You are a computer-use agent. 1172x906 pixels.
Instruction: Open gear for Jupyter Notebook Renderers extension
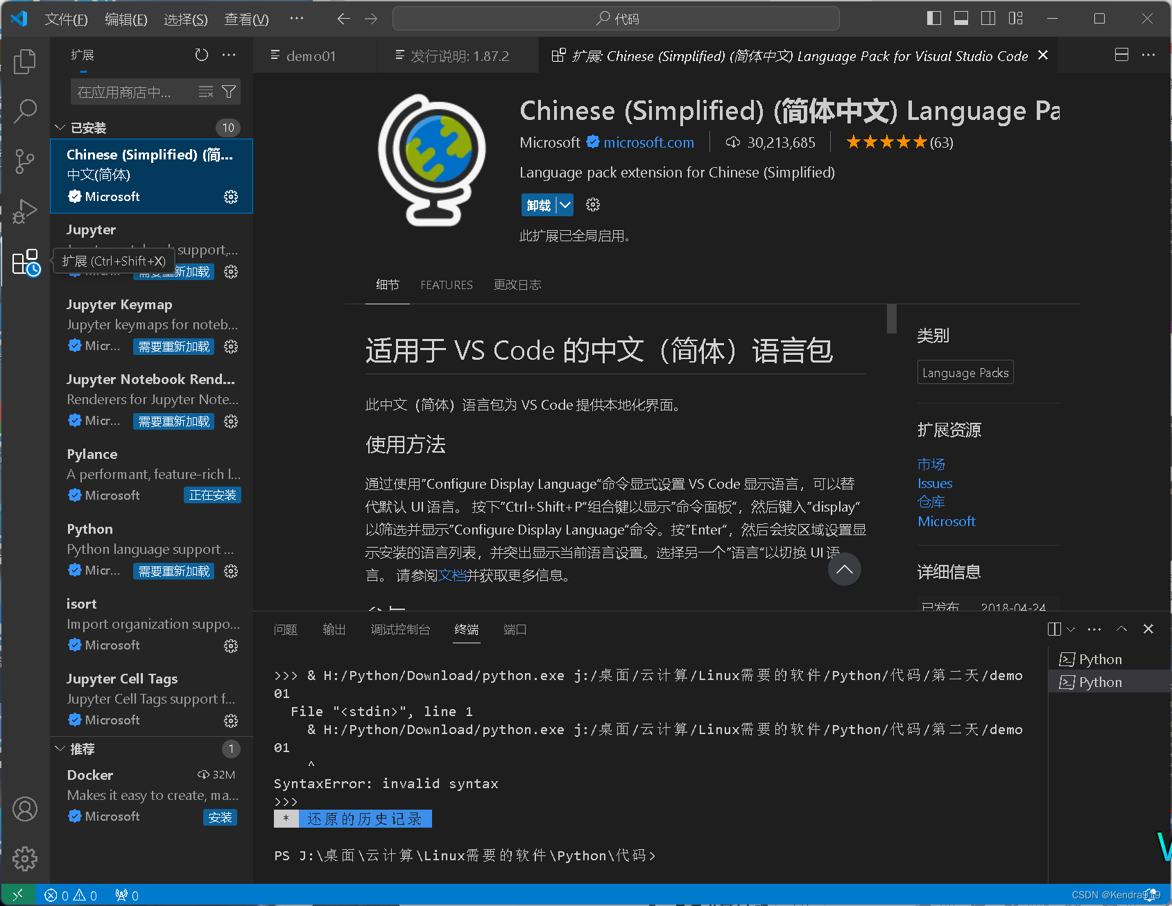pos(231,421)
